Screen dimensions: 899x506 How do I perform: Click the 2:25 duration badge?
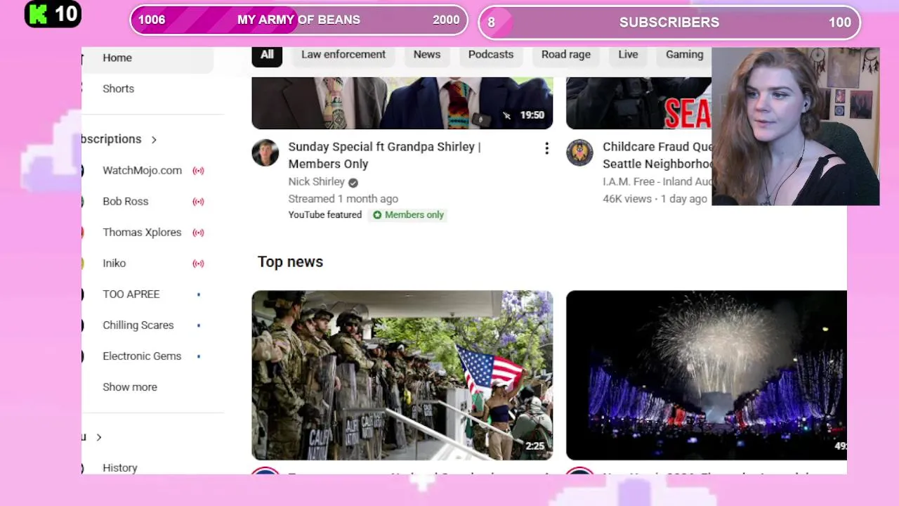point(534,446)
